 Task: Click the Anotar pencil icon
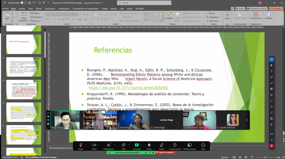click(x=162, y=145)
